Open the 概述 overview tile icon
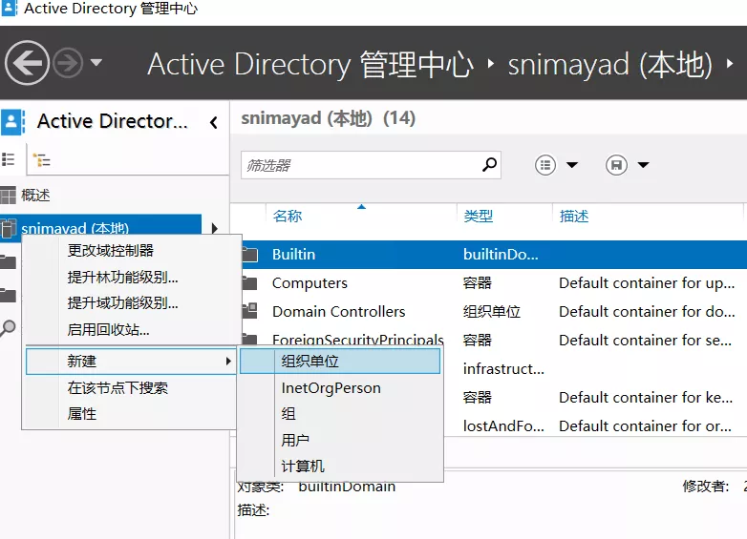Viewport: 747px width, 539px height. [9, 196]
